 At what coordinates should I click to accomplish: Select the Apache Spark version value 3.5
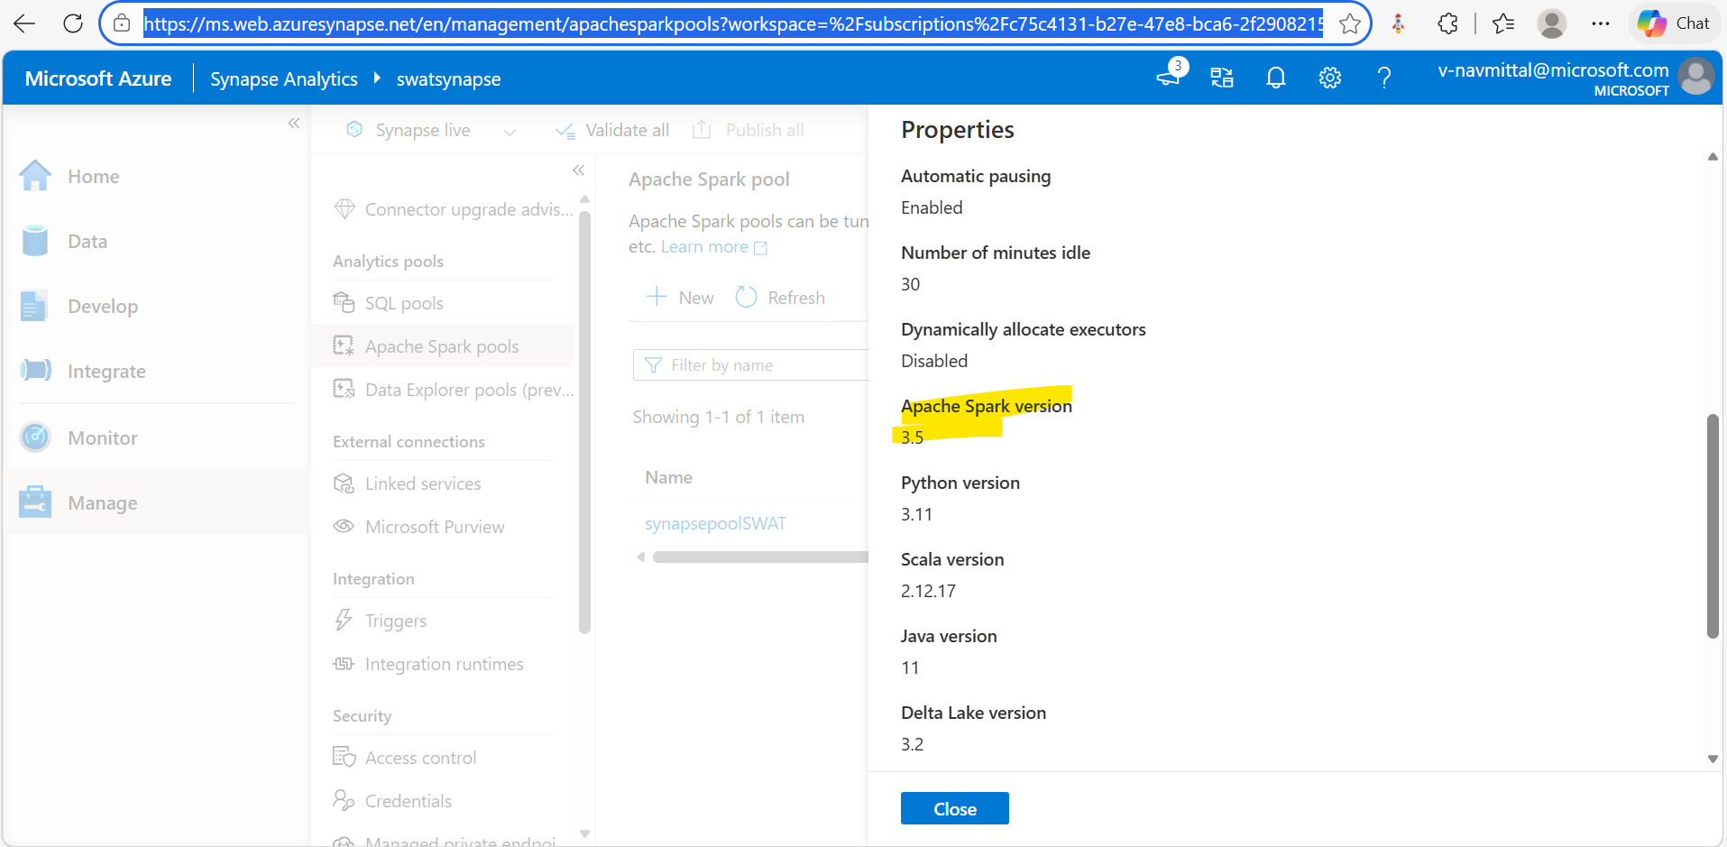click(x=912, y=437)
